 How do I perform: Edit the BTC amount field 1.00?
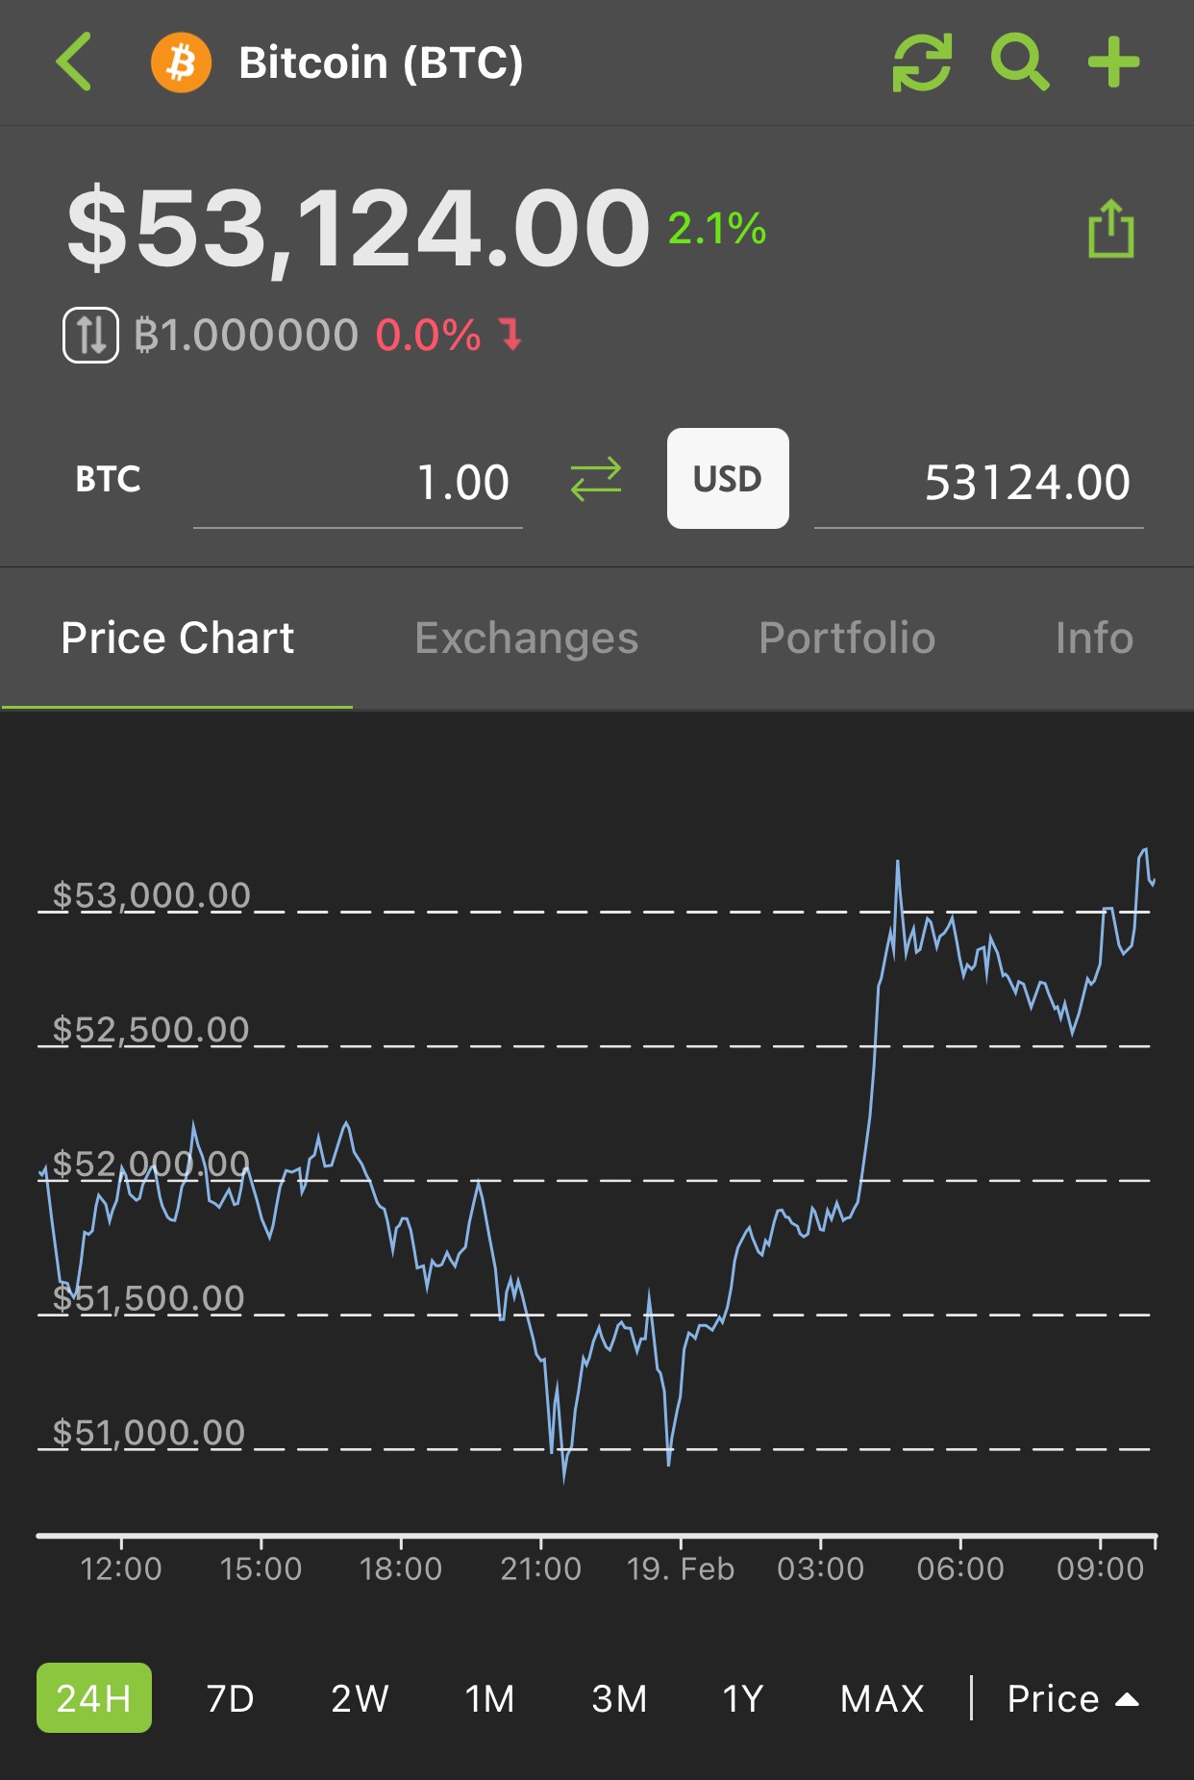[358, 483]
